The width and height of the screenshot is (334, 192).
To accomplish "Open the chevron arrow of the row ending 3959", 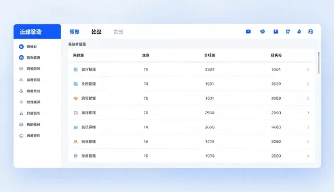I will point(308,98).
